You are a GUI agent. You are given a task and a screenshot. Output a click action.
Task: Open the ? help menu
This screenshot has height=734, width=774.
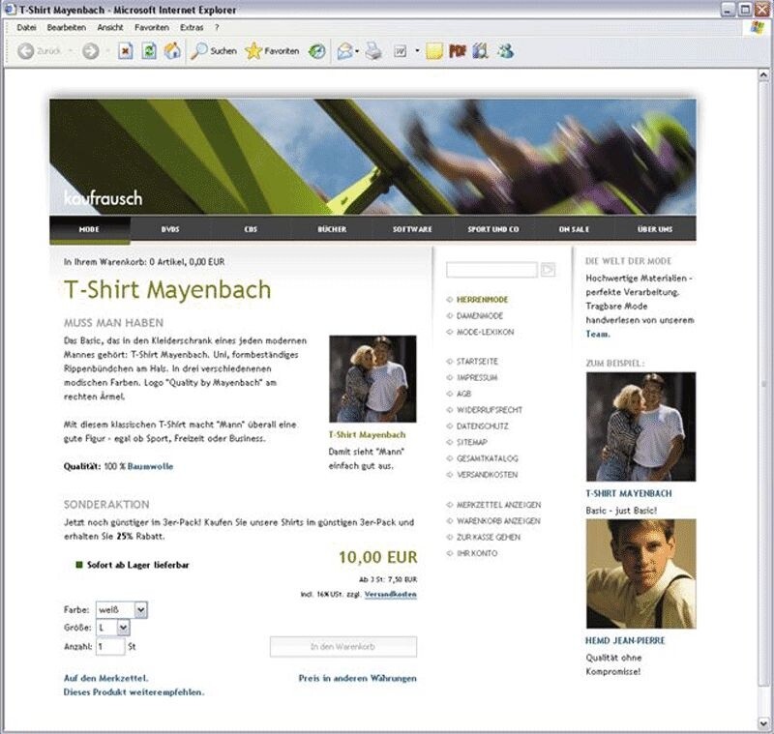point(217,28)
